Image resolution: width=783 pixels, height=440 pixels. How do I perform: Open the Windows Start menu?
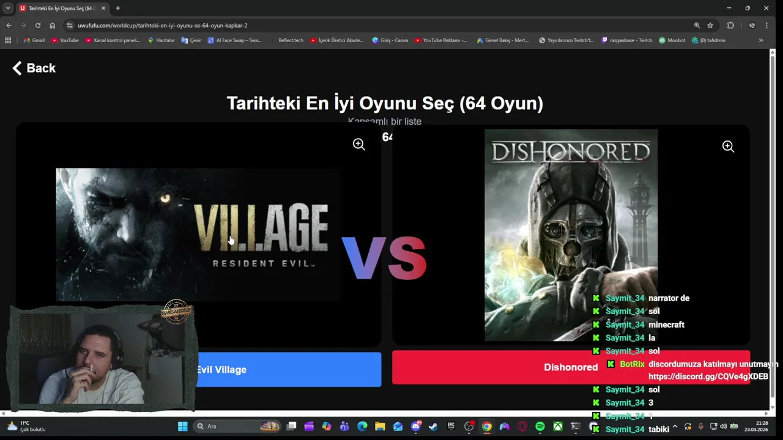(182, 426)
